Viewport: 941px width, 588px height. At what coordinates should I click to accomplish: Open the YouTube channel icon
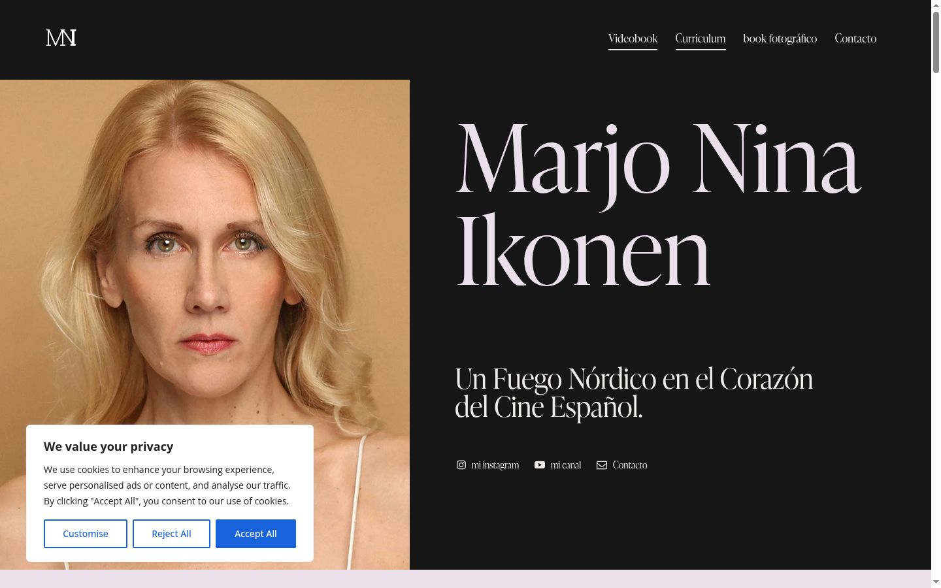click(540, 465)
